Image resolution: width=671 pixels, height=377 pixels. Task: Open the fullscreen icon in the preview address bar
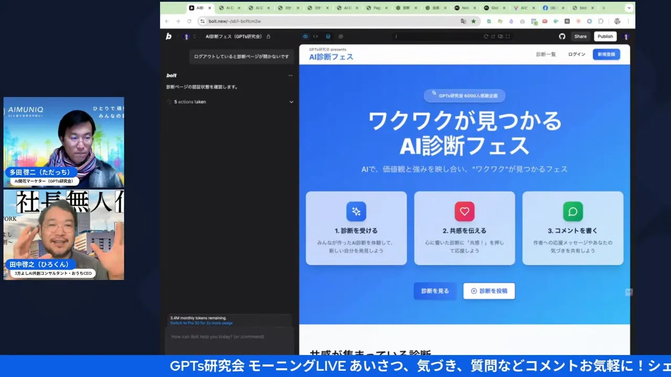507,37
